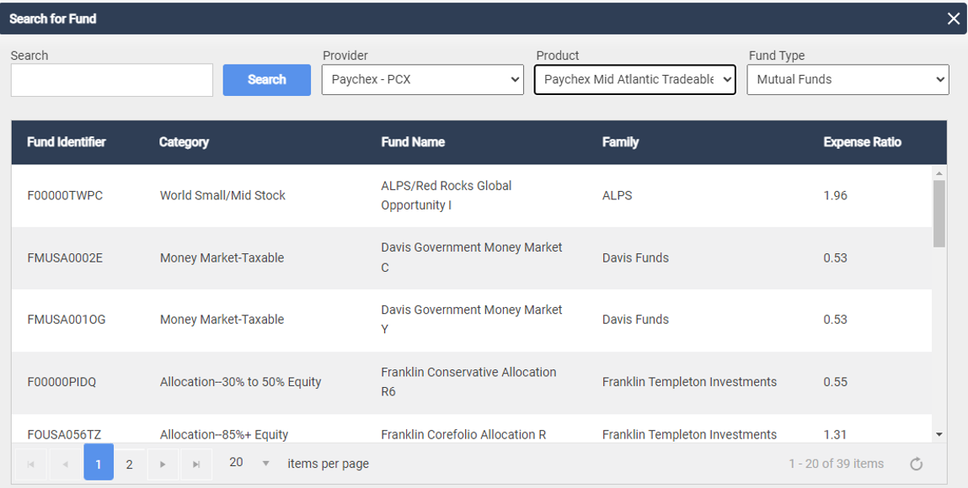Sort by the Fund Name column header
The width and height of the screenshot is (968, 488).
click(x=412, y=142)
